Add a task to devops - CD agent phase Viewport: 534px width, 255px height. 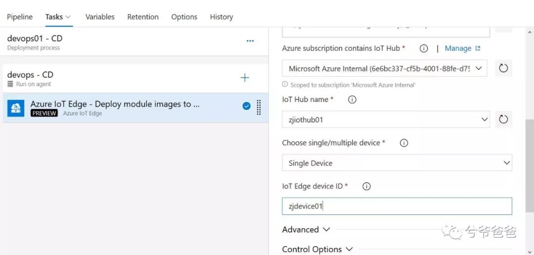(245, 78)
